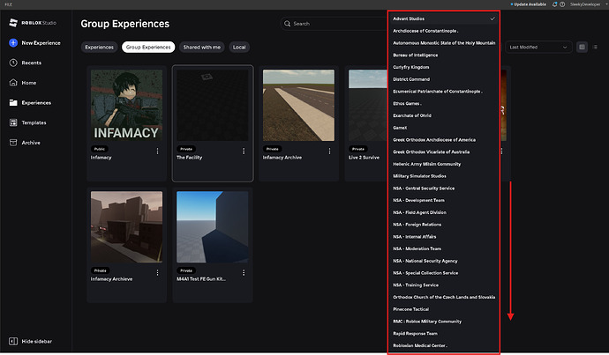Screen dimensions: 609x355
Task: Click into the Search field
Action: point(334,24)
